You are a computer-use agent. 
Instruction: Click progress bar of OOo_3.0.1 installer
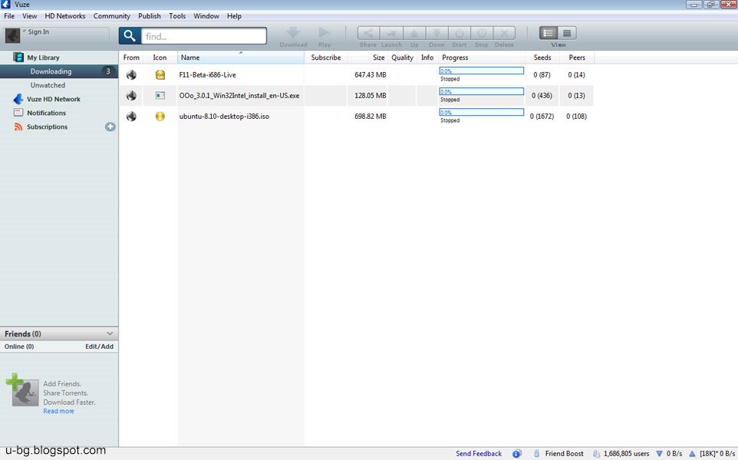482,91
